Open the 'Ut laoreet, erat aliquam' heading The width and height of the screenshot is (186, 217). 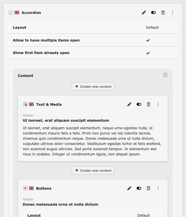66,121
